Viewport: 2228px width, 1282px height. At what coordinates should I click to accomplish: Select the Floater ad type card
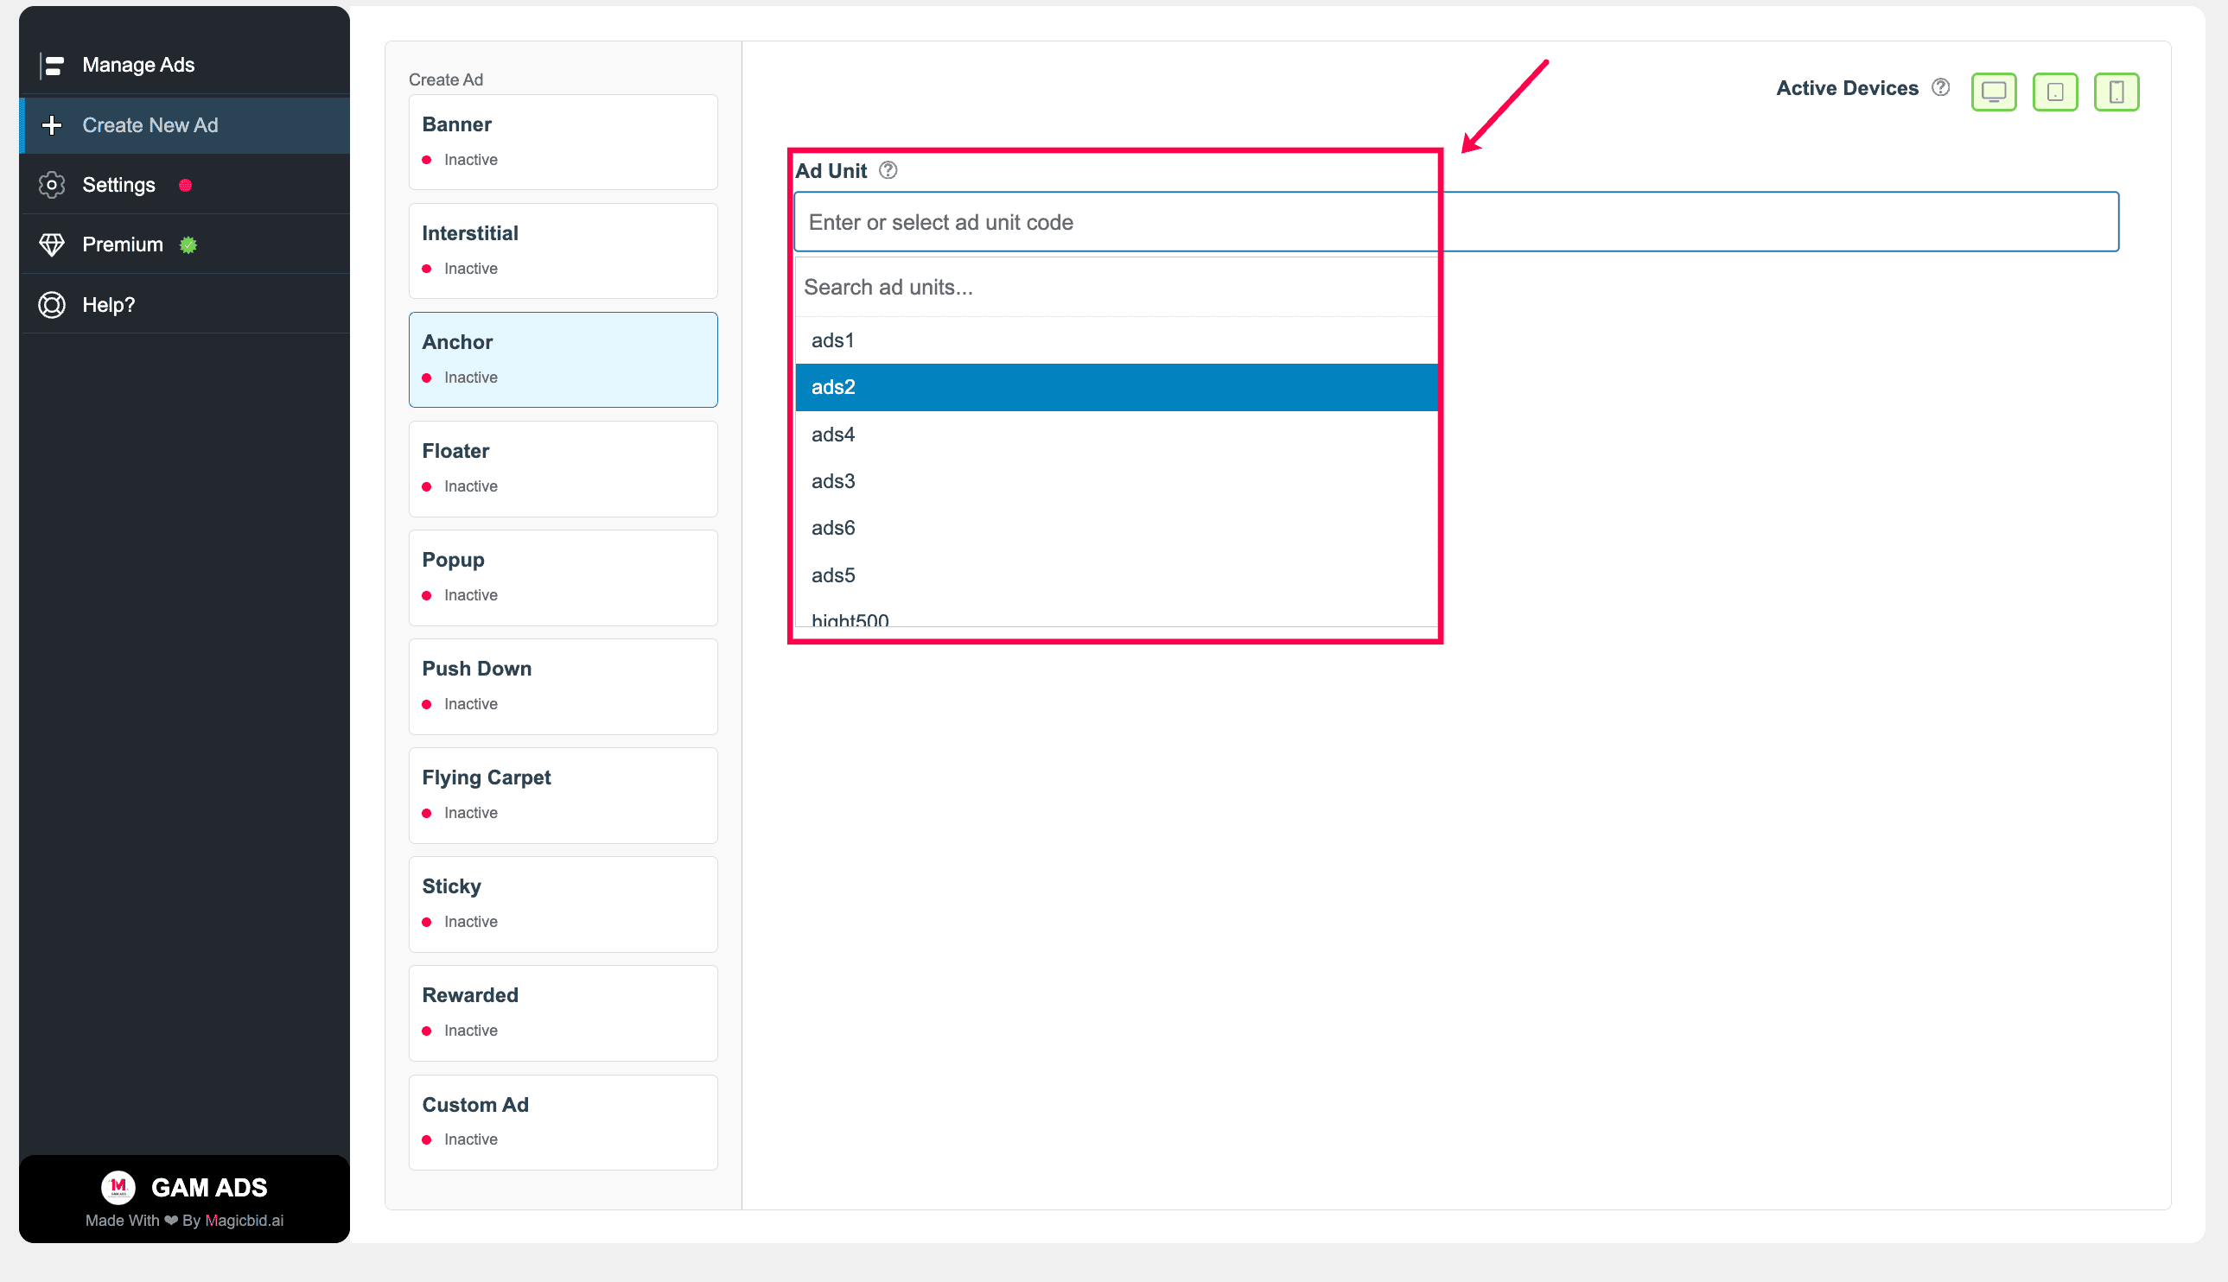tap(563, 468)
